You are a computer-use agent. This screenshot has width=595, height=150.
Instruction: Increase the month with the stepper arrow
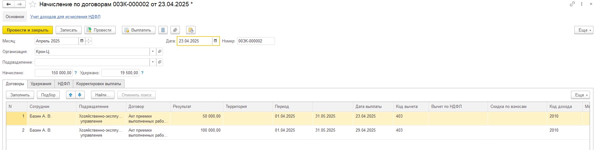[x=89, y=39]
